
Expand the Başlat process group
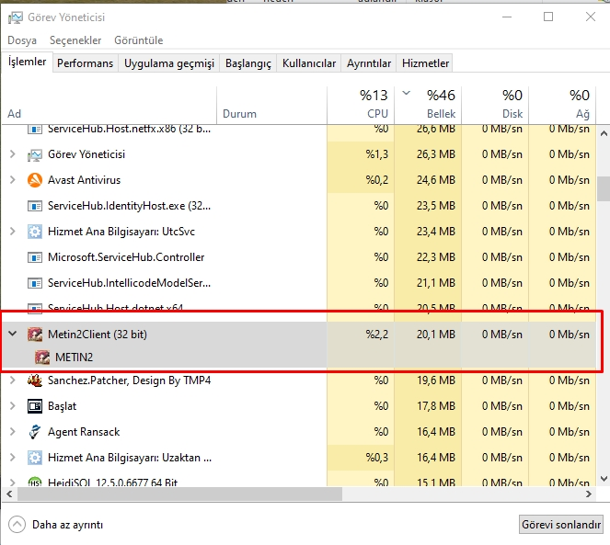13,406
